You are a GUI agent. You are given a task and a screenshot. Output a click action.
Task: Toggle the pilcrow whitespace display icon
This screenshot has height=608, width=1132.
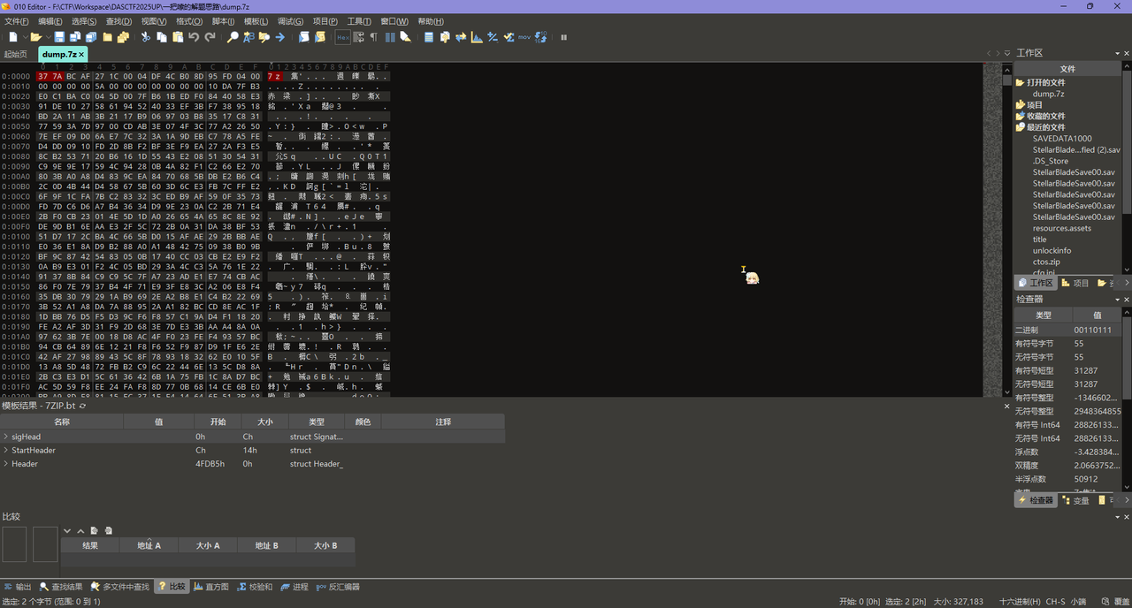(373, 37)
